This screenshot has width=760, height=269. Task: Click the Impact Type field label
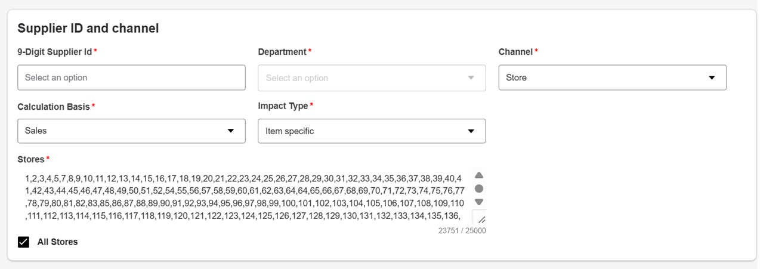(x=283, y=106)
